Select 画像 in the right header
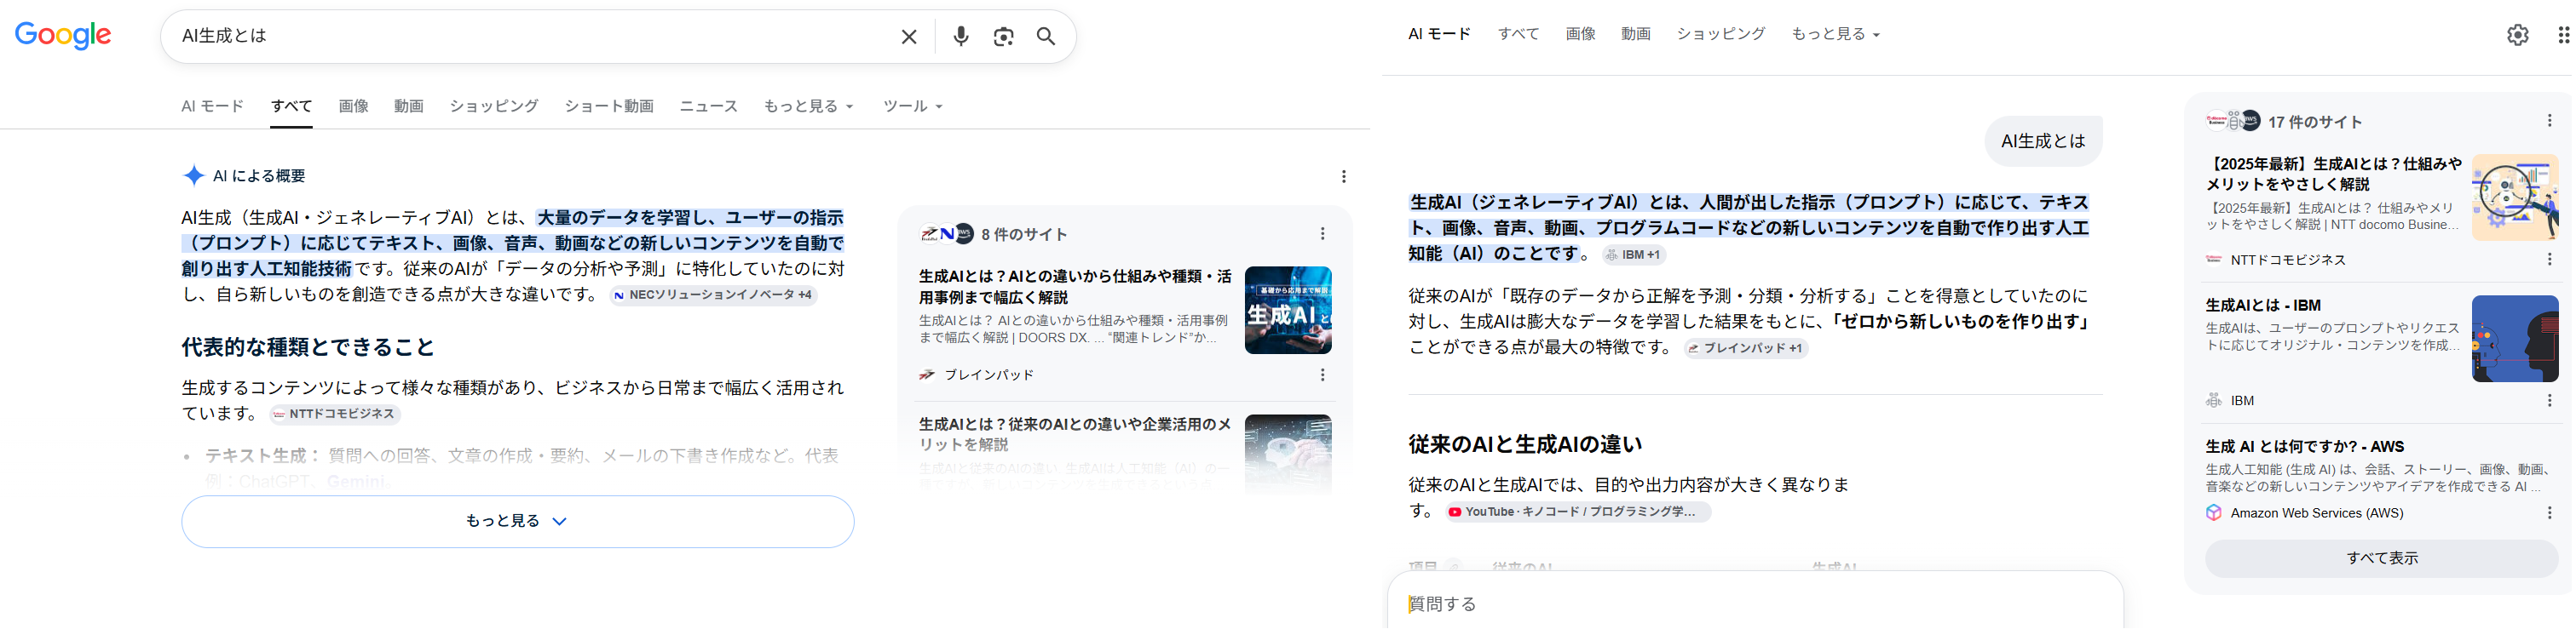This screenshot has width=2576, height=629. pos(1580,34)
